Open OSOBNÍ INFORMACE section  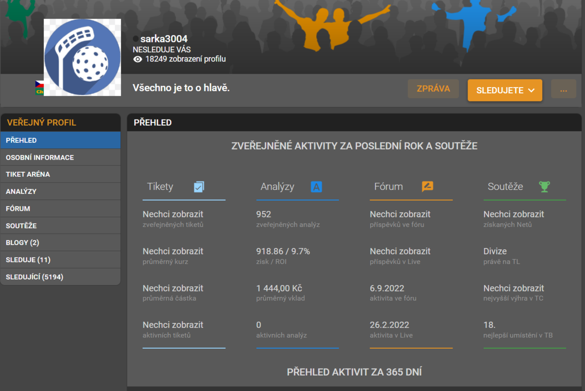point(60,157)
